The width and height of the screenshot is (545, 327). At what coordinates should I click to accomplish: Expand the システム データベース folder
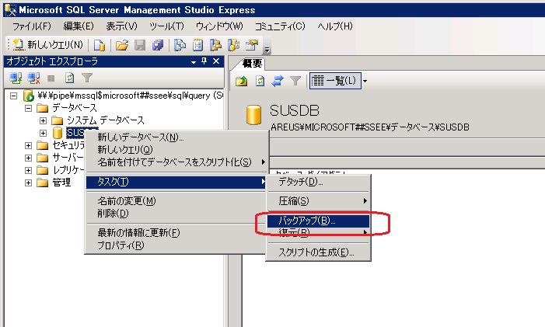click(x=43, y=120)
